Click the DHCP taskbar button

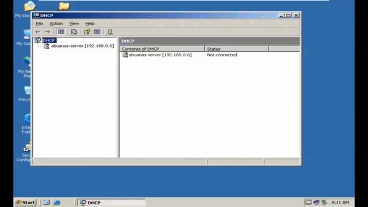click(112, 202)
